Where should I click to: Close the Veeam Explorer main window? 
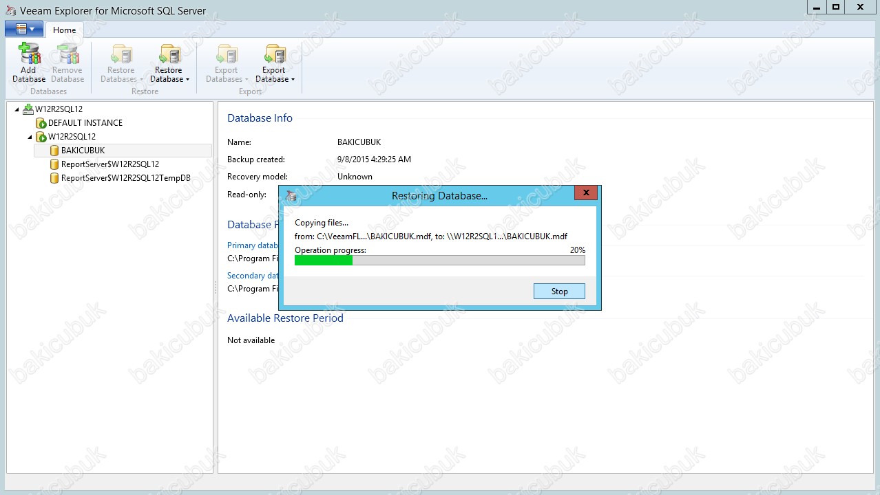pyautogui.click(x=861, y=7)
